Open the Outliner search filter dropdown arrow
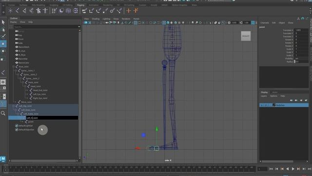Image resolution: width=312 pixels, height=176 pixels. 79,27
